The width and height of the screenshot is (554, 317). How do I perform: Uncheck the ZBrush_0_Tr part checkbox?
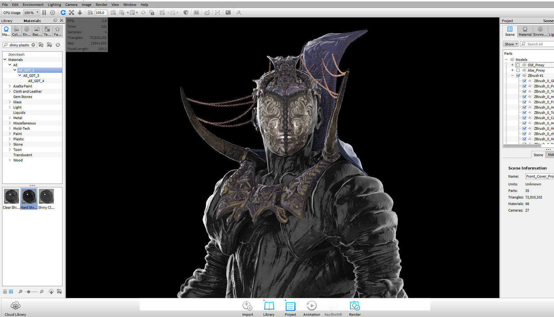[525, 91]
